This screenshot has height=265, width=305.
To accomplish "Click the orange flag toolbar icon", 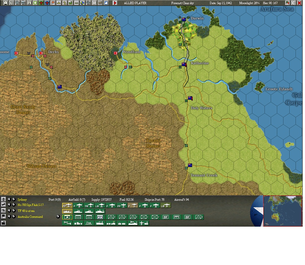I will tap(53, 3).
